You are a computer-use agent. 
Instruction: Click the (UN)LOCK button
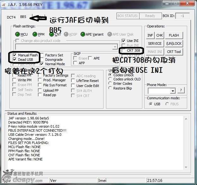174,43
